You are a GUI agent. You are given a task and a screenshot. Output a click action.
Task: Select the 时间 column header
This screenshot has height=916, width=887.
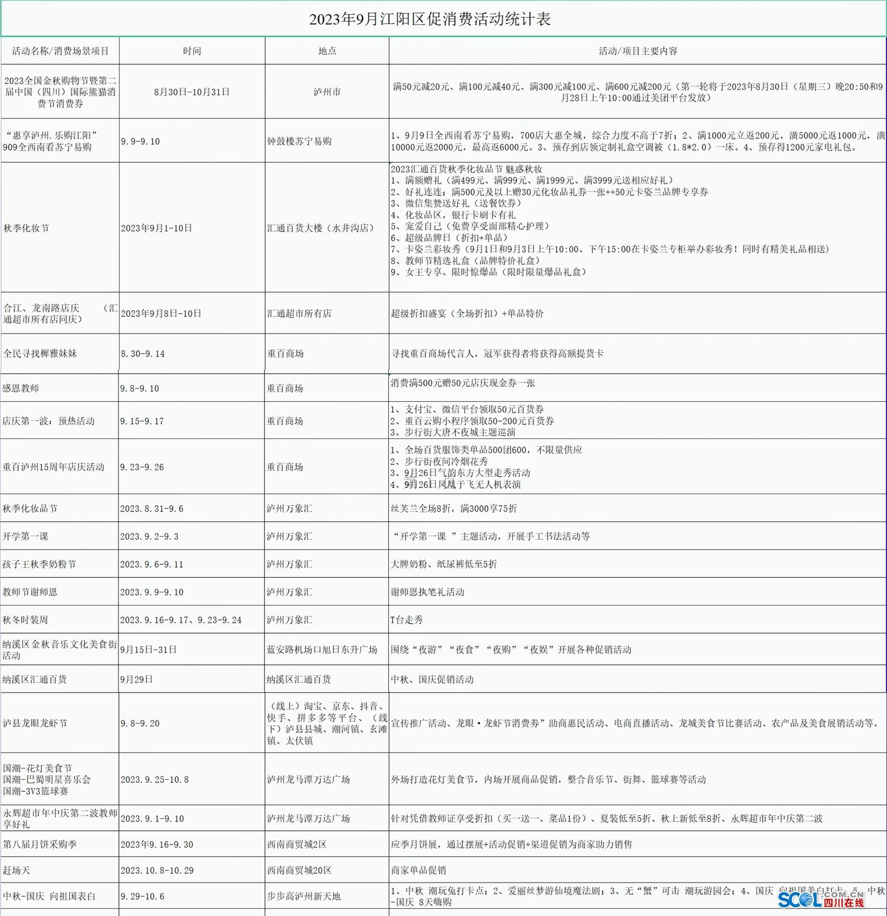tap(192, 51)
